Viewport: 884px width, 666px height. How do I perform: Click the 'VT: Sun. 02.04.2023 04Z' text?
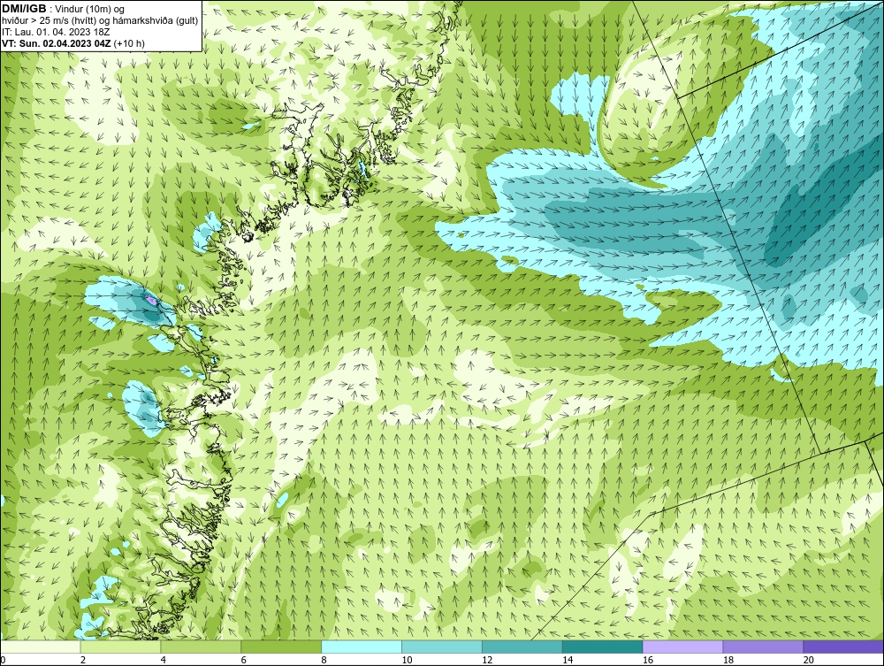57,43
